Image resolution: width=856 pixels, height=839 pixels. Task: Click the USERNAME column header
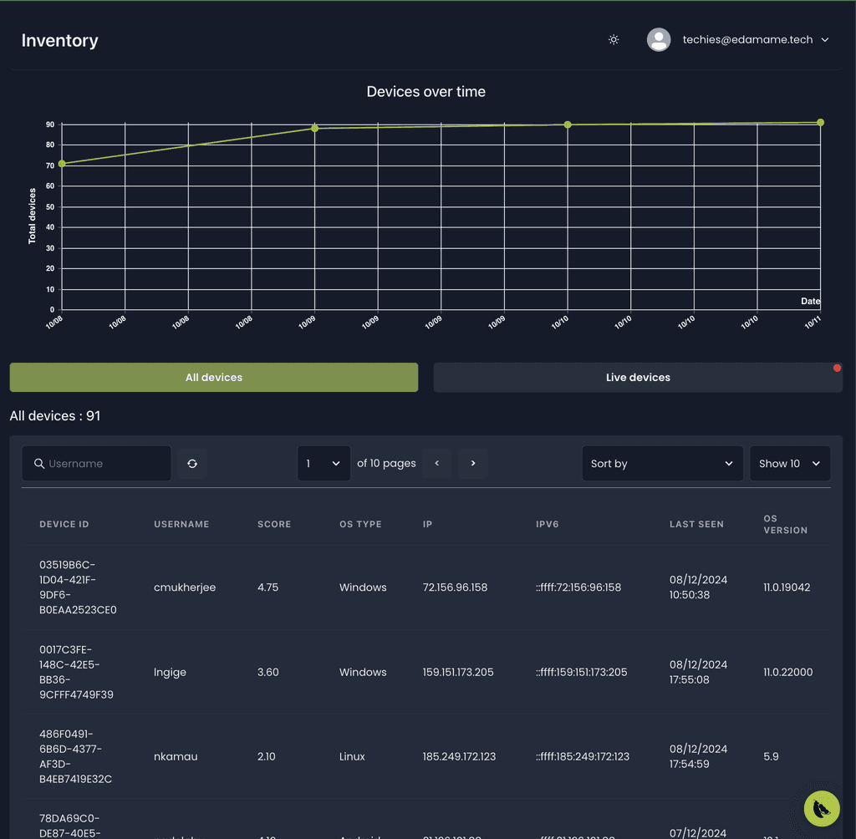[181, 524]
